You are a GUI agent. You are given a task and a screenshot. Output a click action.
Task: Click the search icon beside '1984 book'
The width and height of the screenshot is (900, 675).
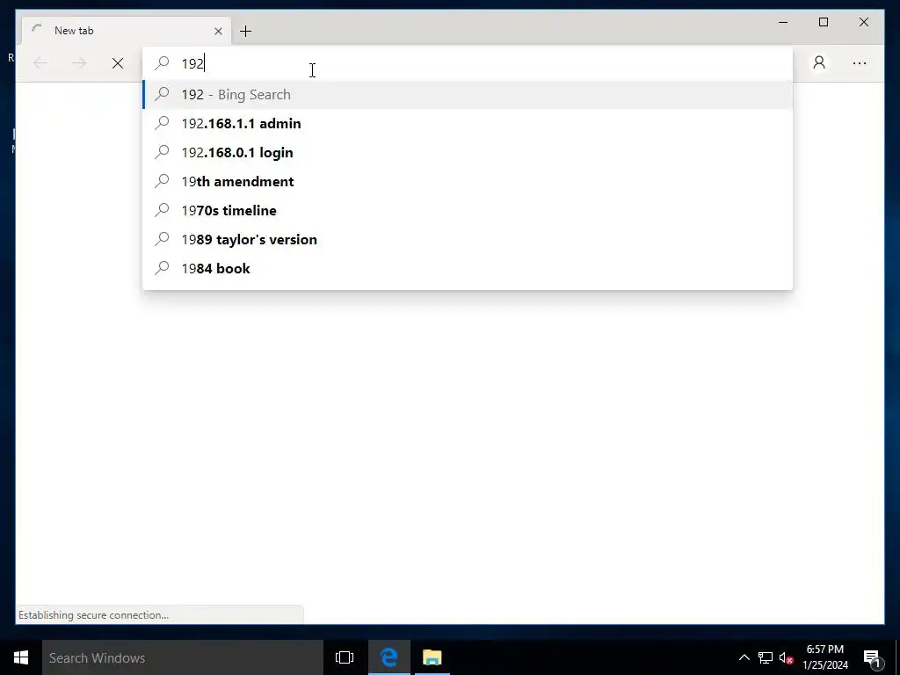[x=162, y=267]
